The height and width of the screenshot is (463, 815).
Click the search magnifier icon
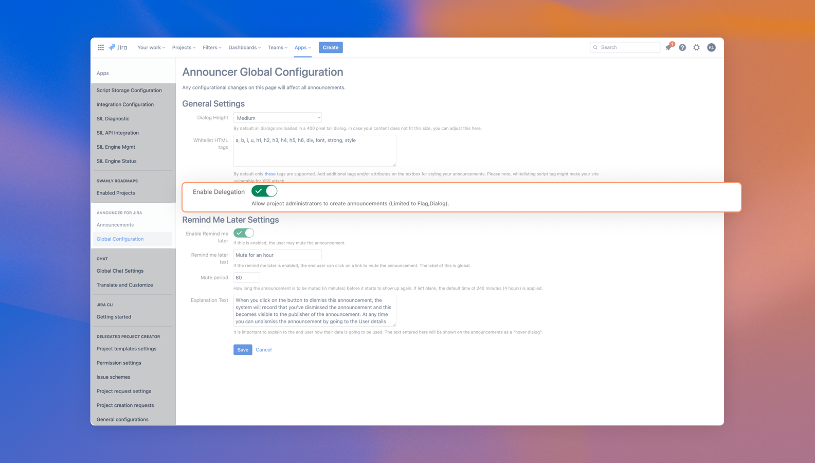[596, 47]
